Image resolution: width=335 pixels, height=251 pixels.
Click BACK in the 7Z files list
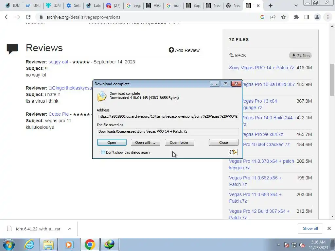click(238, 55)
